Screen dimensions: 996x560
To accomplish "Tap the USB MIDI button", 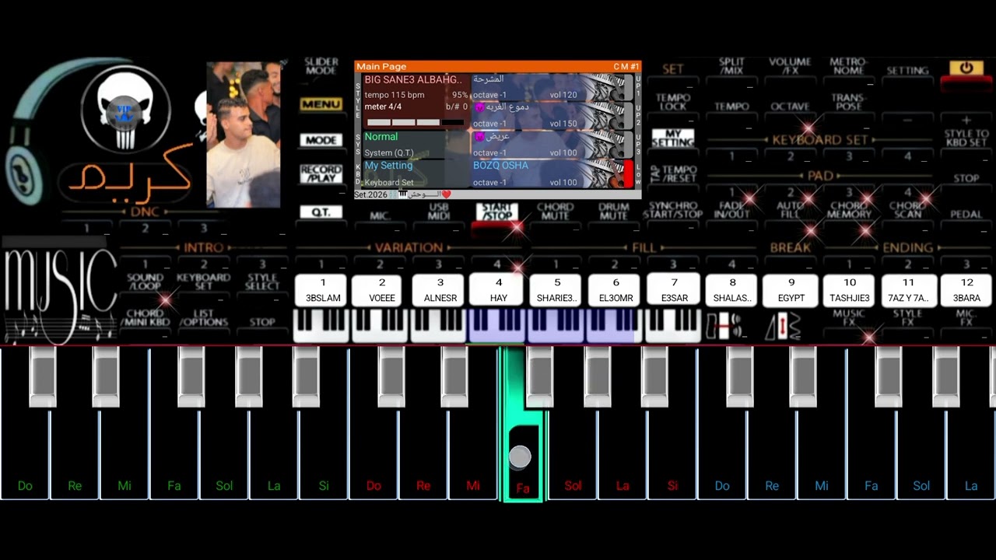I will coord(439,212).
